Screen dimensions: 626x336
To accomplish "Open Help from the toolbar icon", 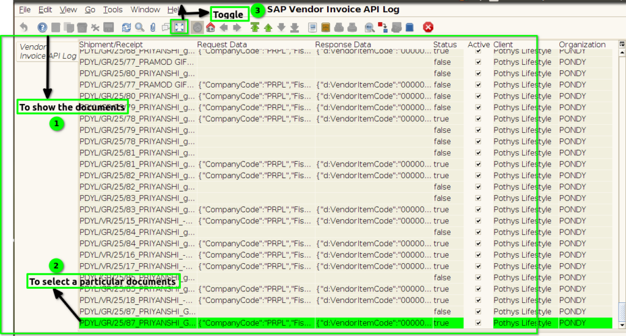I will click(x=42, y=27).
